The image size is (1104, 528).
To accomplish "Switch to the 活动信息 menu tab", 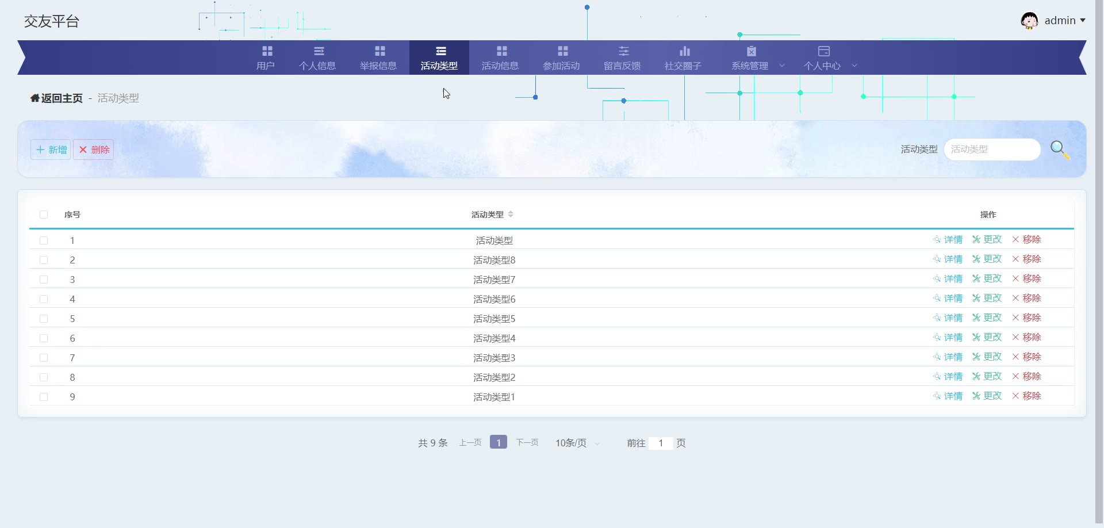I will 500,58.
